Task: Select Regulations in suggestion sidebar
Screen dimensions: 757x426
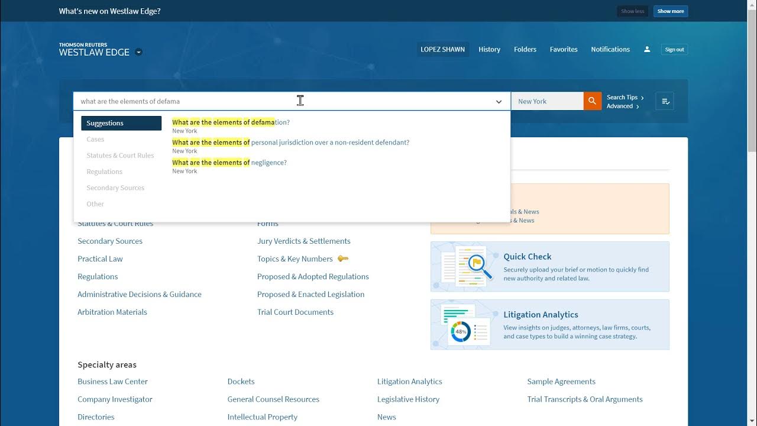Action: coord(104,172)
